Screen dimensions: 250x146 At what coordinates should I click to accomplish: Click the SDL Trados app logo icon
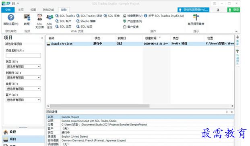pyautogui.click(x=3, y=3)
